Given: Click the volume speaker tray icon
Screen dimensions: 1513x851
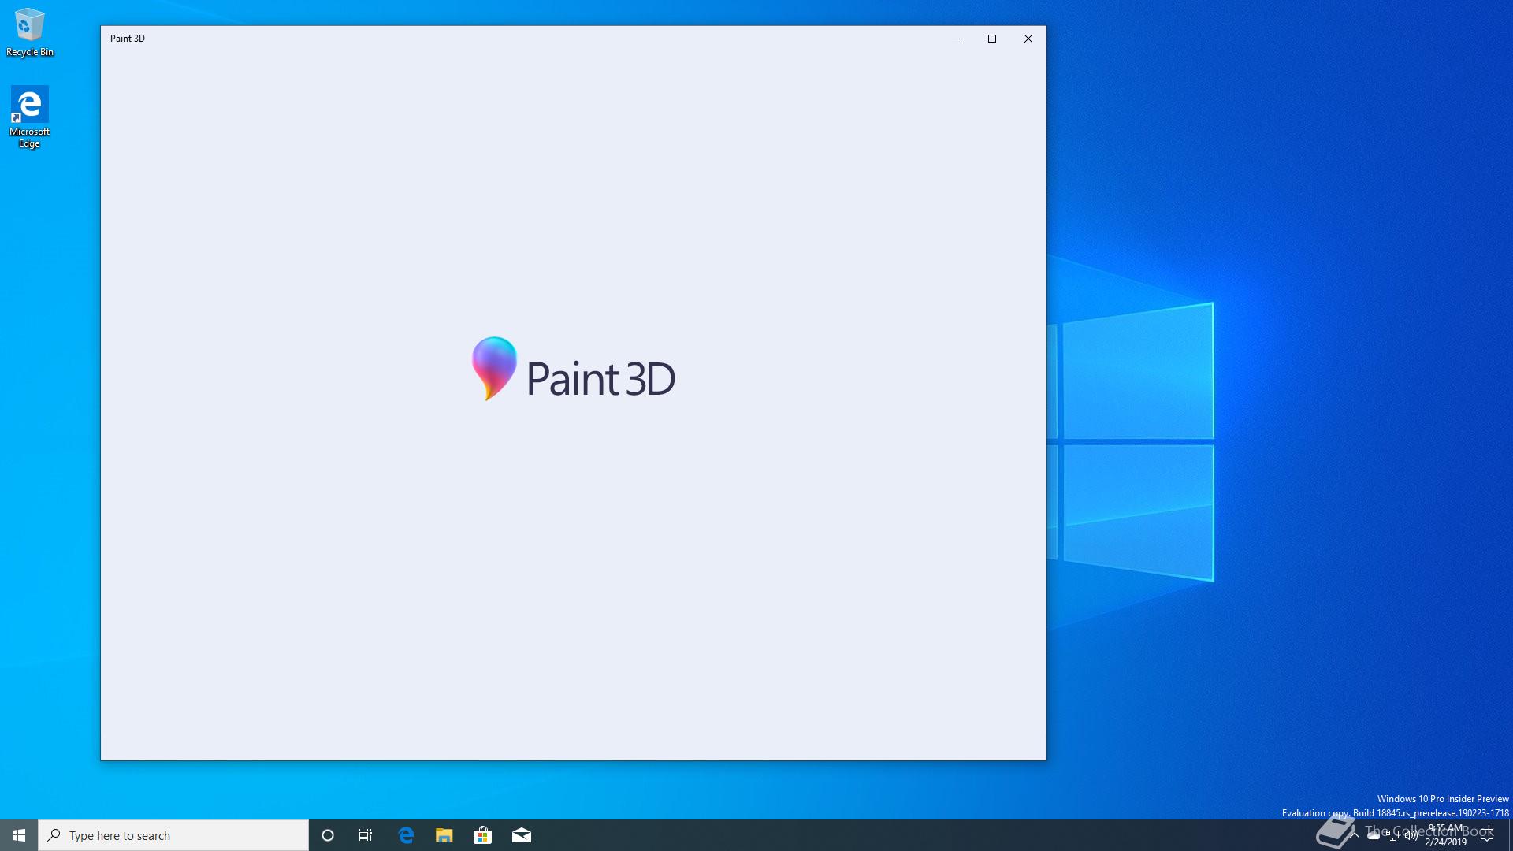Looking at the screenshot, I should 1411,835.
